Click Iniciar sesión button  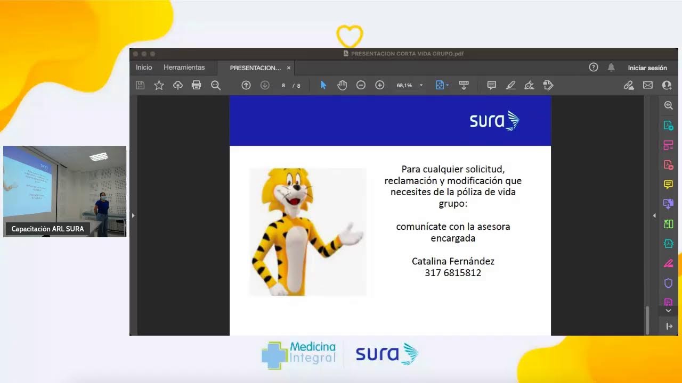(647, 68)
